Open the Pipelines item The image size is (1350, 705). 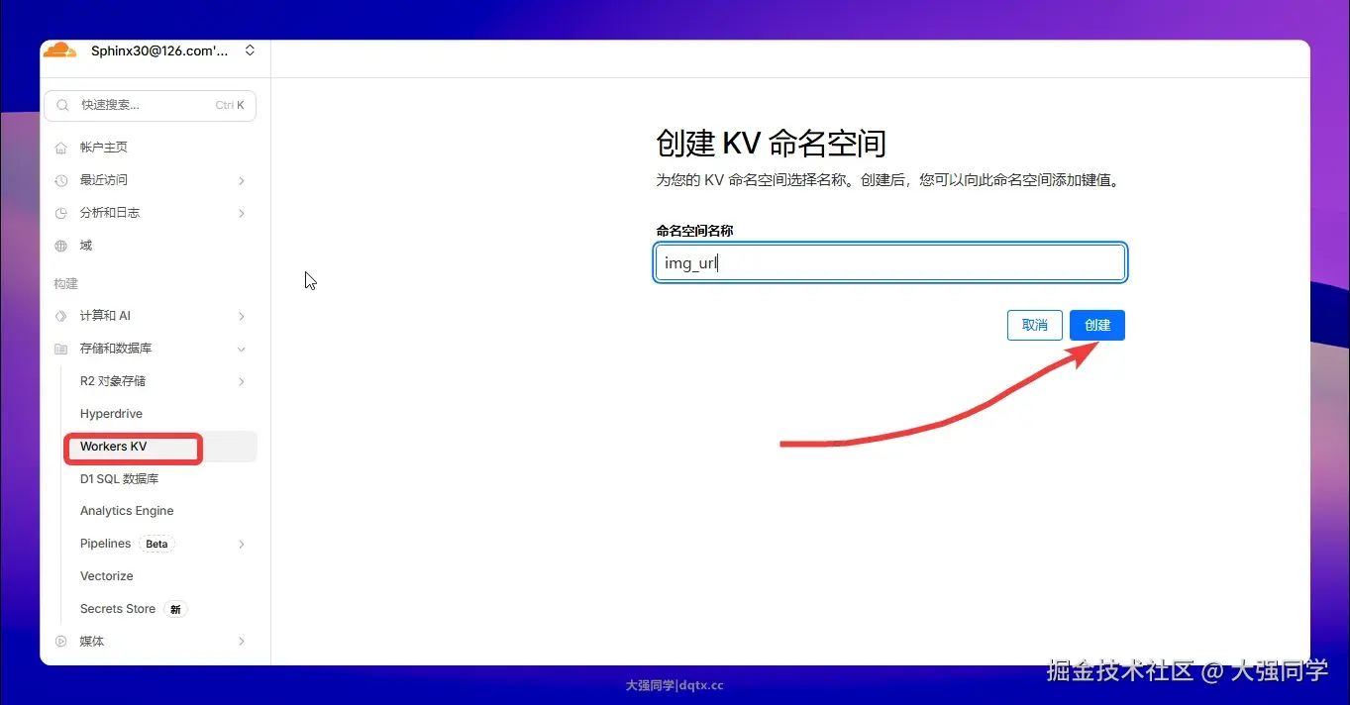(x=105, y=544)
